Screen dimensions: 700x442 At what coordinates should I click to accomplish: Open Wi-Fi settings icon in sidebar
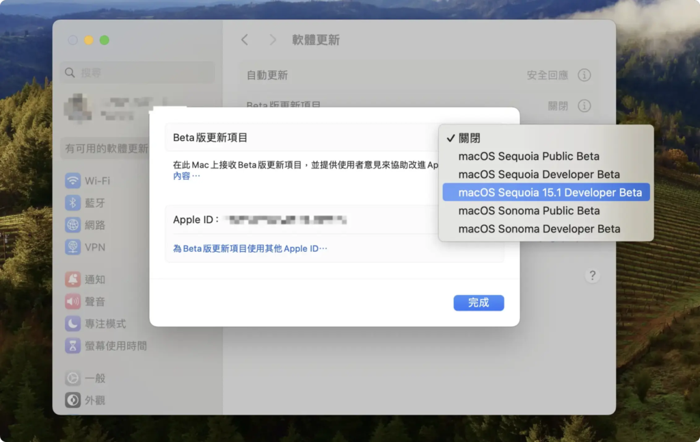click(72, 181)
